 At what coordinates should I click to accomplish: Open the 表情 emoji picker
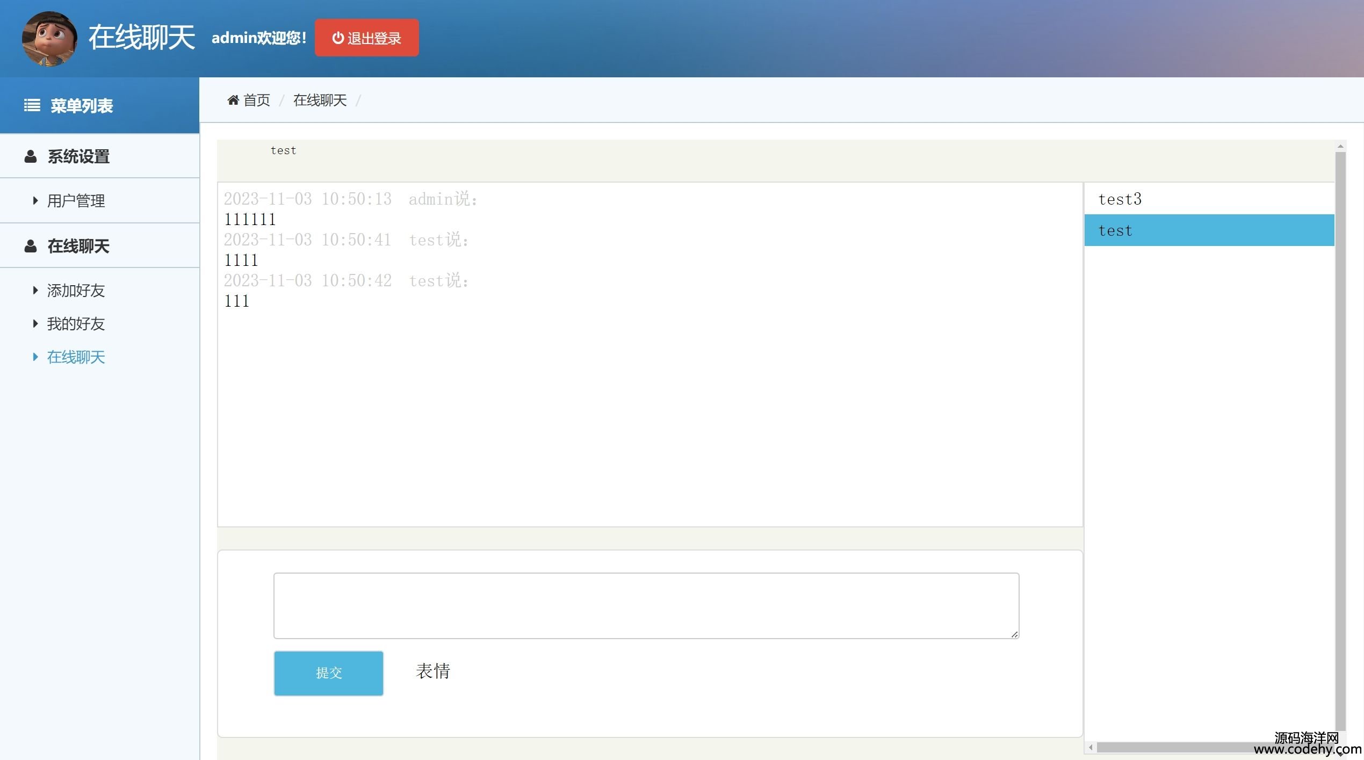(433, 671)
